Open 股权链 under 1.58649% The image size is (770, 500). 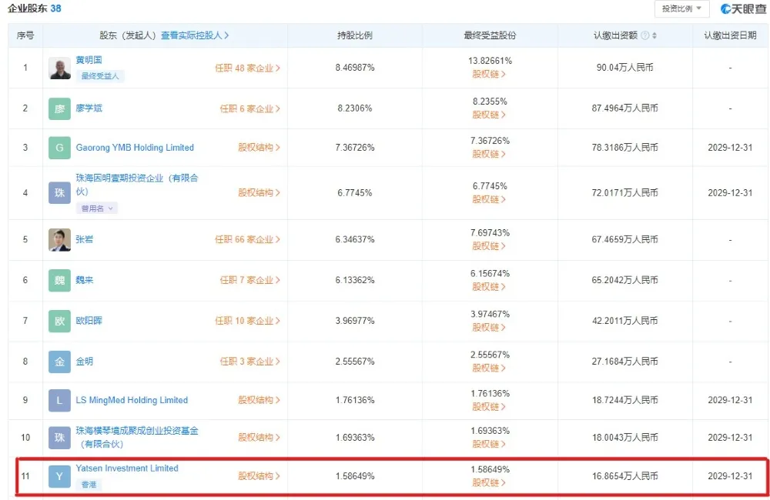point(489,483)
